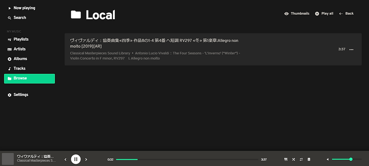Click Play all for Local folder

324,14
